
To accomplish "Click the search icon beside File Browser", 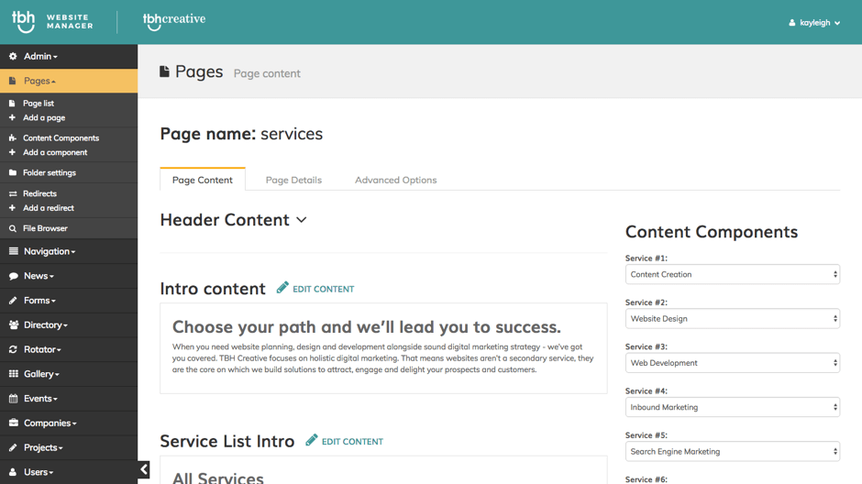I will tap(13, 228).
